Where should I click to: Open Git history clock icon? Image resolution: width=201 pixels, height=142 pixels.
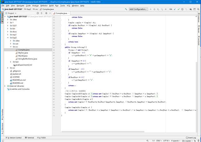182,9
